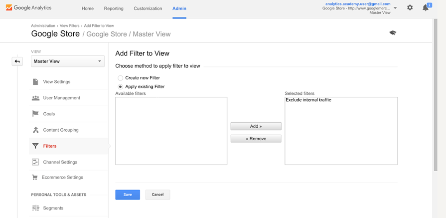Click the graduation cap education icon
This screenshot has width=446, height=218.
tap(393, 33)
